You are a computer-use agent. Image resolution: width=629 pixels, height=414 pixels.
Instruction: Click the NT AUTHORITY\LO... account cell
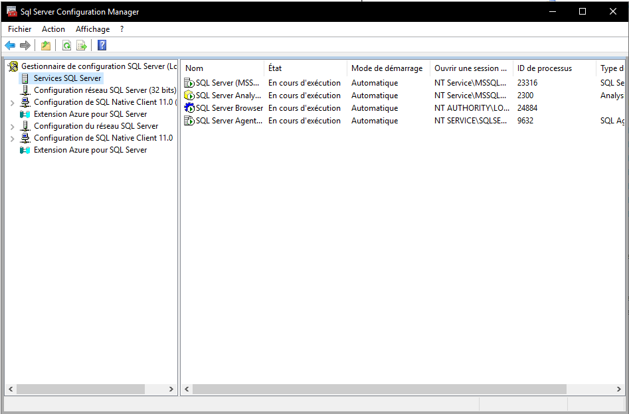472,107
